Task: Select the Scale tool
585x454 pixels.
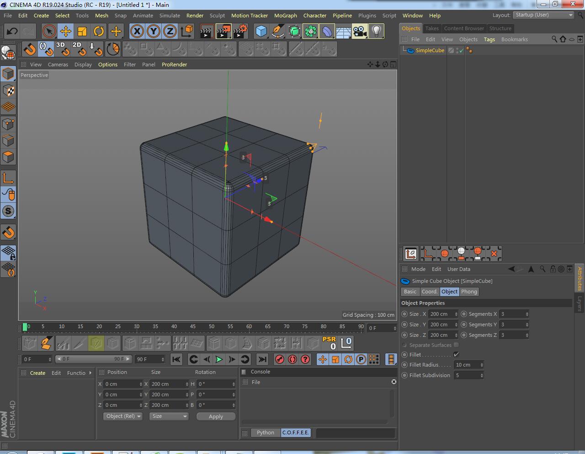Action: [x=82, y=31]
